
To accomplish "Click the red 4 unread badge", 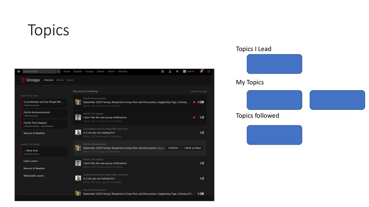I will [x=194, y=102].
